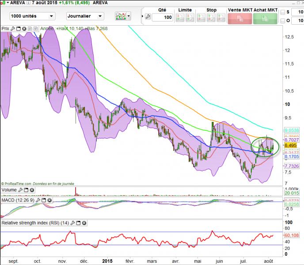Click the Qté quantity field
304x265 pixels.
coord(162,18)
